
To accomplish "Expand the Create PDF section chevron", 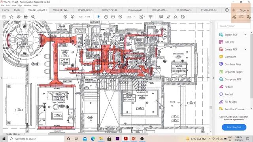I will click(x=245, y=49).
